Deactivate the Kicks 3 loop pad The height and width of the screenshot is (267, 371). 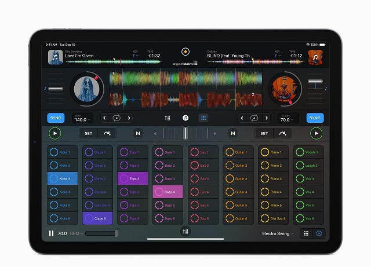(63, 178)
